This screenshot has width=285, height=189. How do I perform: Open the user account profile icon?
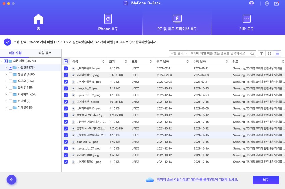tap(251, 3)
